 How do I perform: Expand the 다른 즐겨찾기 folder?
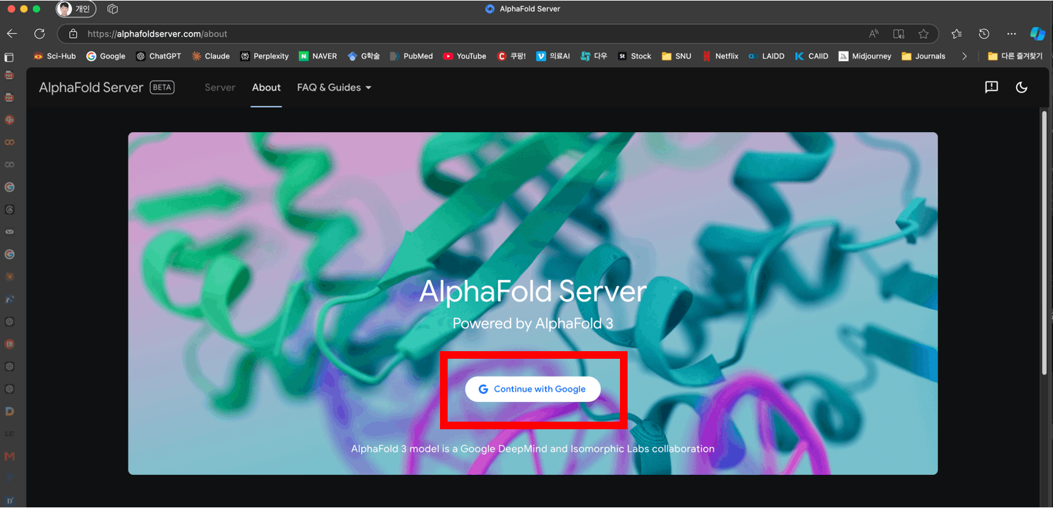tap(1015, 56)
